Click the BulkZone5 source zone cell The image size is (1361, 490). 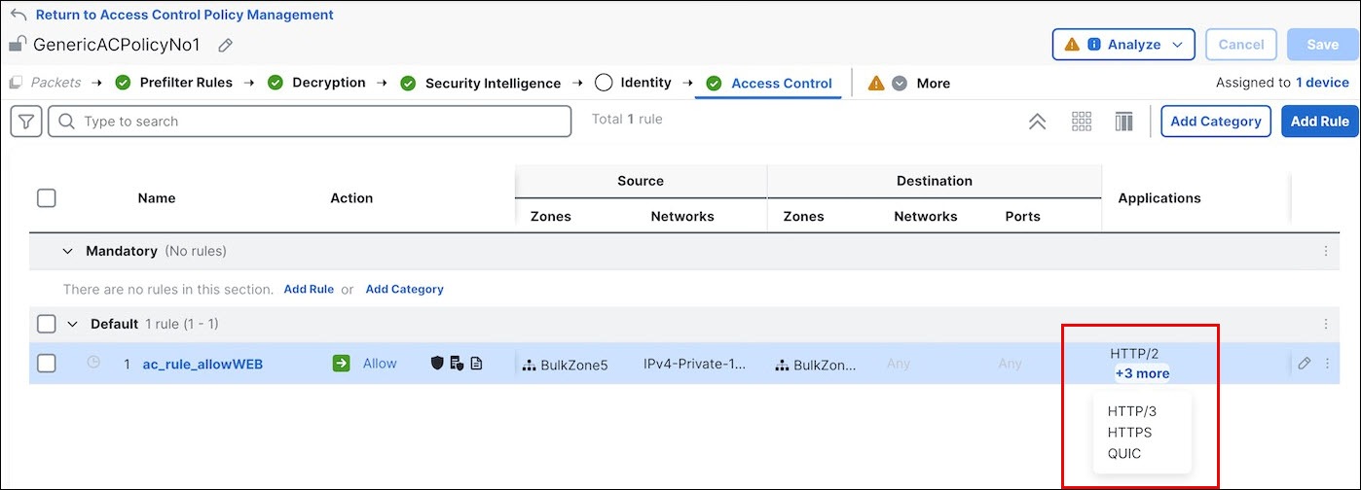pyautogui.click(x=574, y=366)
